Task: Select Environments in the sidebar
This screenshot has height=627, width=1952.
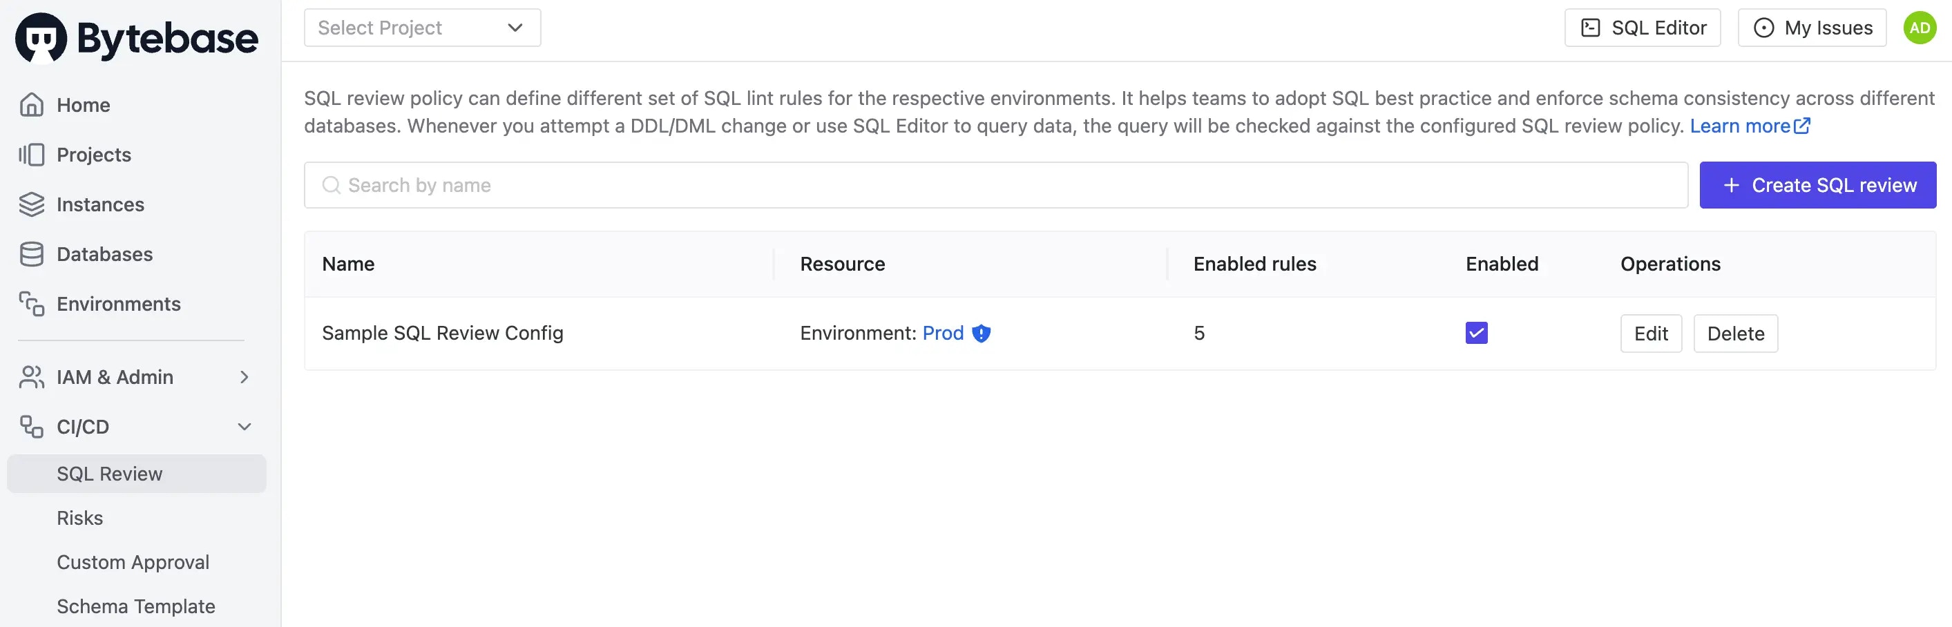Action: coord(118,304)
